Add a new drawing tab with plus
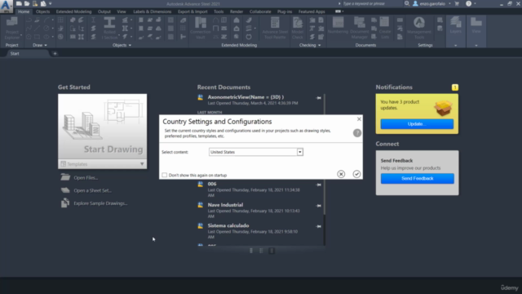The image size is (522, 294). click(x=55, y=54)
